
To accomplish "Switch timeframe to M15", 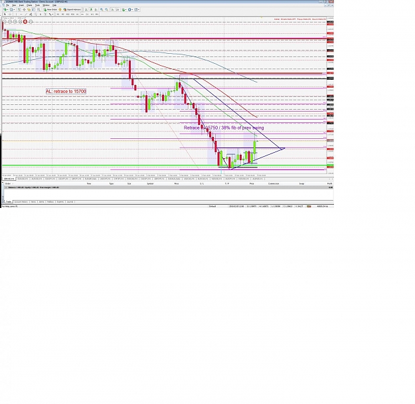I will click(x=68, y=14).
